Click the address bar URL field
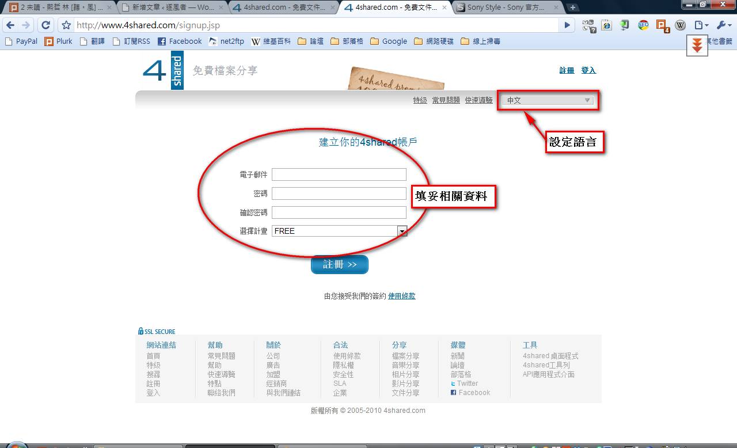Viewport: 737px width, 448px height. point(317,25)
